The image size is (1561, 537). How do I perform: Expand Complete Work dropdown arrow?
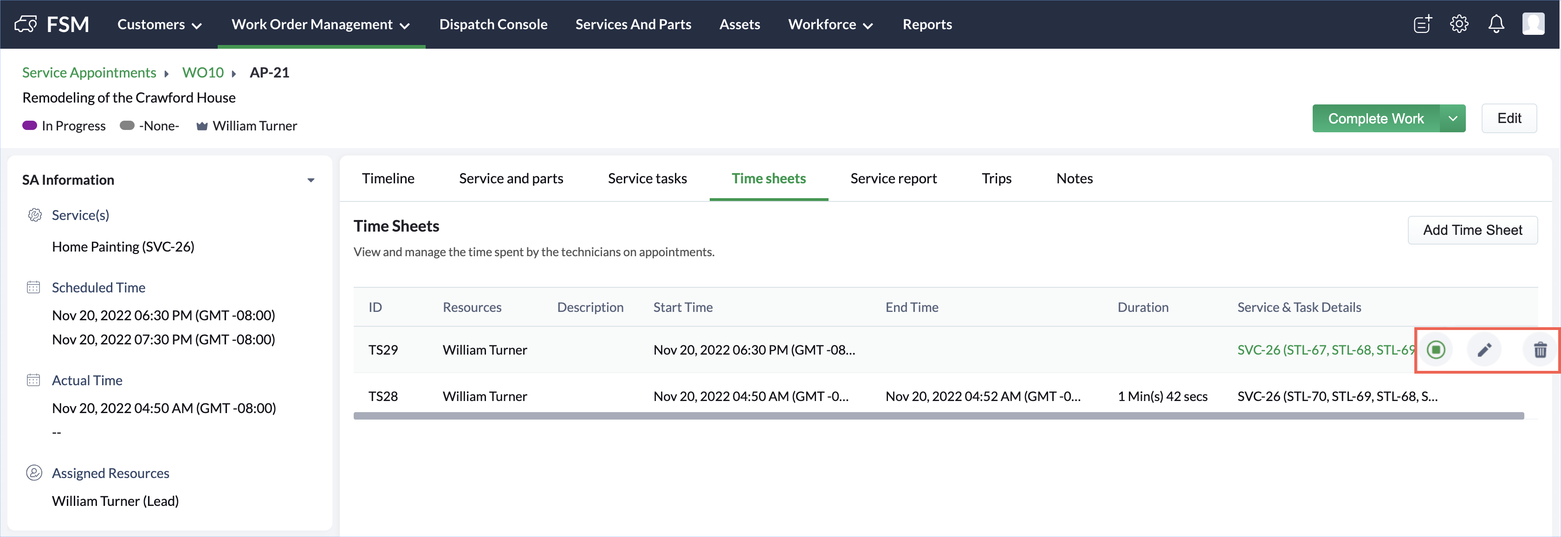pos(1452,118)
